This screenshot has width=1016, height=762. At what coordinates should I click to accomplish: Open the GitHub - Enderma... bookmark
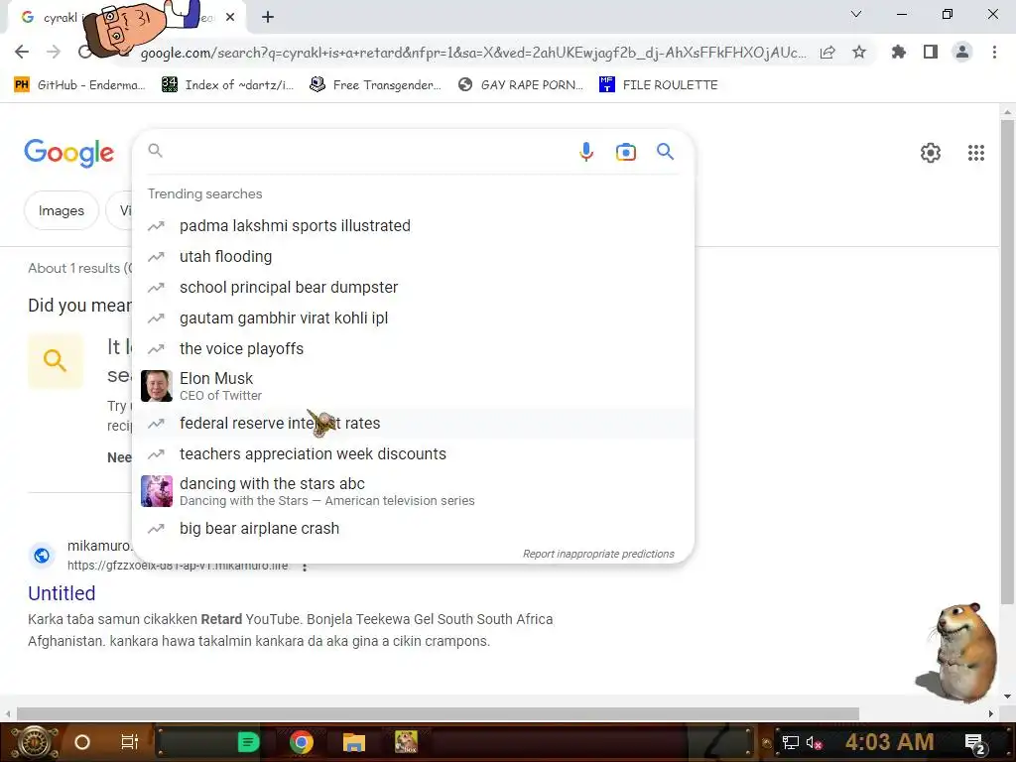pos(79,85)
